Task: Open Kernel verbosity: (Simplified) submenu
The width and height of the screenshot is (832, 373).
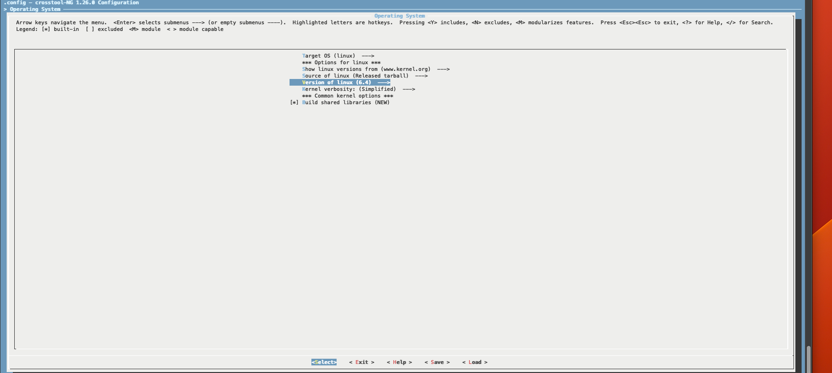Action: coord(358,89)
